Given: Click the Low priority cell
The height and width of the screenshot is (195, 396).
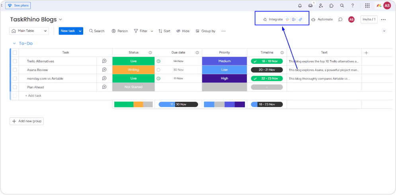Looking at the screenshot, I should click(x=224, y=70).
